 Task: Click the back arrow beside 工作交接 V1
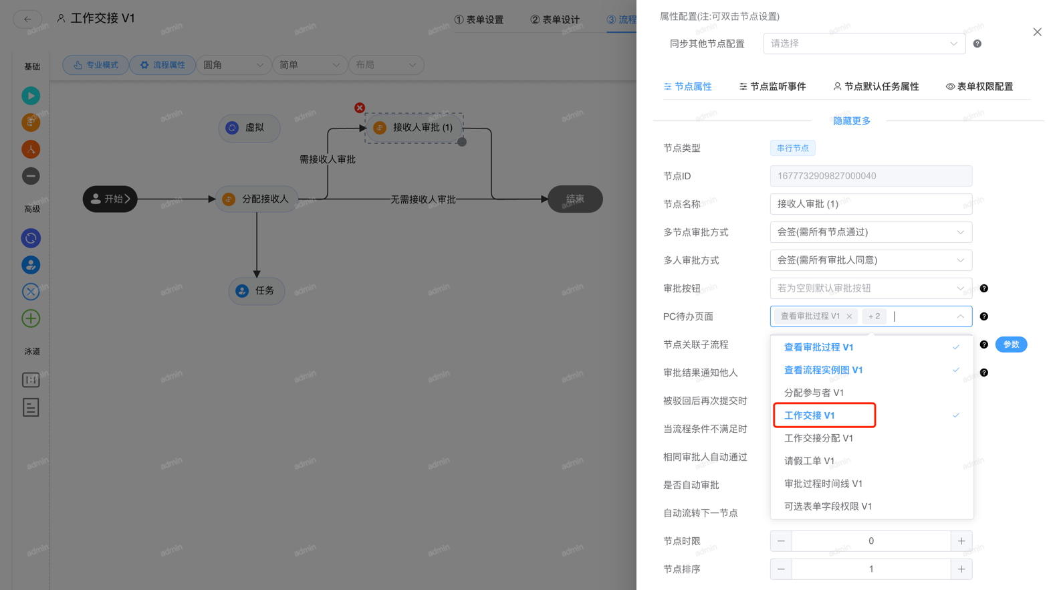pyautogui.click(x=27, y=19)
